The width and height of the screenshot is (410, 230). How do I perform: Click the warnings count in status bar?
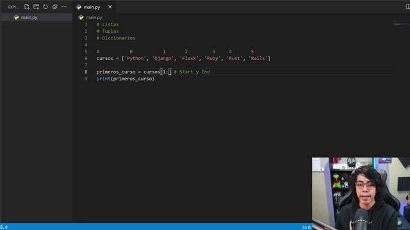tap(4, 227)
